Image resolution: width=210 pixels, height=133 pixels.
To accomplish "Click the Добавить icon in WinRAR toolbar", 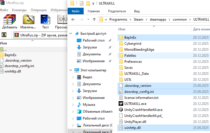I will point(9,20).
